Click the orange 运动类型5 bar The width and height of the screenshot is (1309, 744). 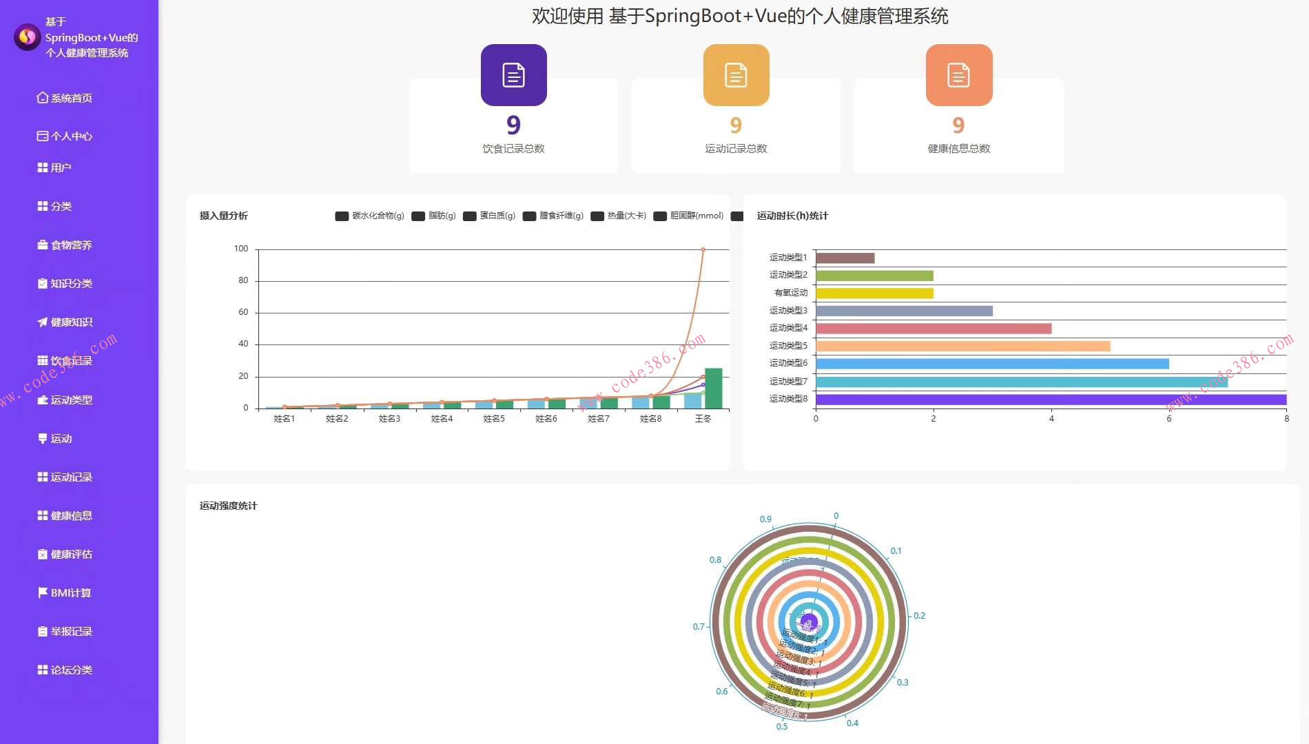[x=962, y=346]
